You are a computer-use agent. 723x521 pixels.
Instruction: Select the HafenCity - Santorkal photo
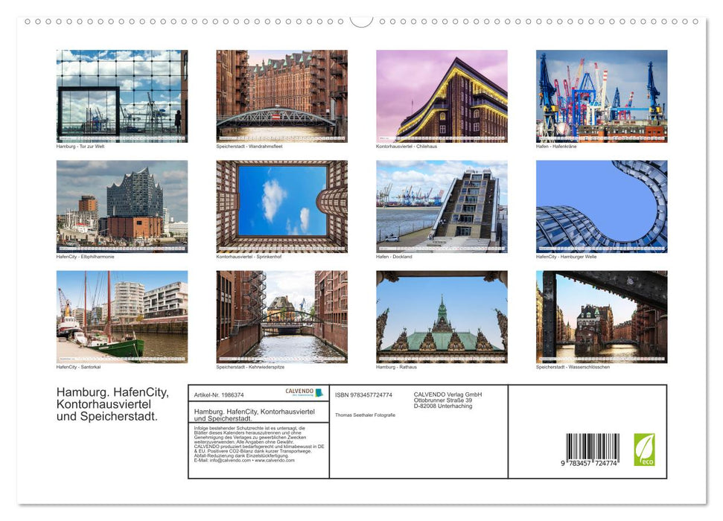[121, 318]
